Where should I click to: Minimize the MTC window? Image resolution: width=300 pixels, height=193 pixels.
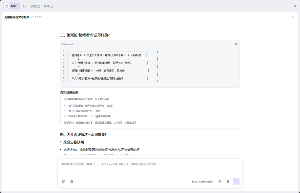point(275,6)
